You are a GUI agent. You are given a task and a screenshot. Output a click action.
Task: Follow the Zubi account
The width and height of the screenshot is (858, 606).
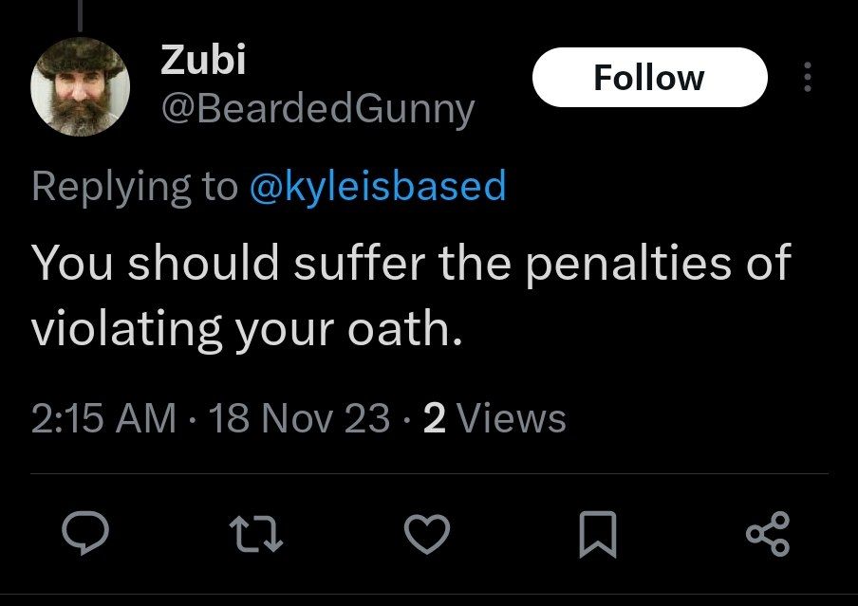(x=649, y=78)
